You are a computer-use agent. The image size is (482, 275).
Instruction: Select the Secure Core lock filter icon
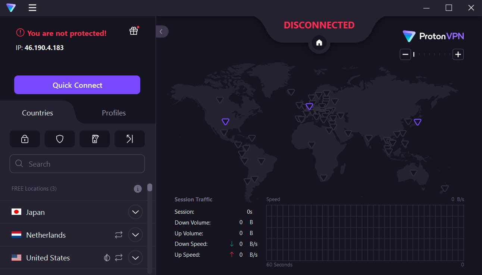[x=25, y=139]
